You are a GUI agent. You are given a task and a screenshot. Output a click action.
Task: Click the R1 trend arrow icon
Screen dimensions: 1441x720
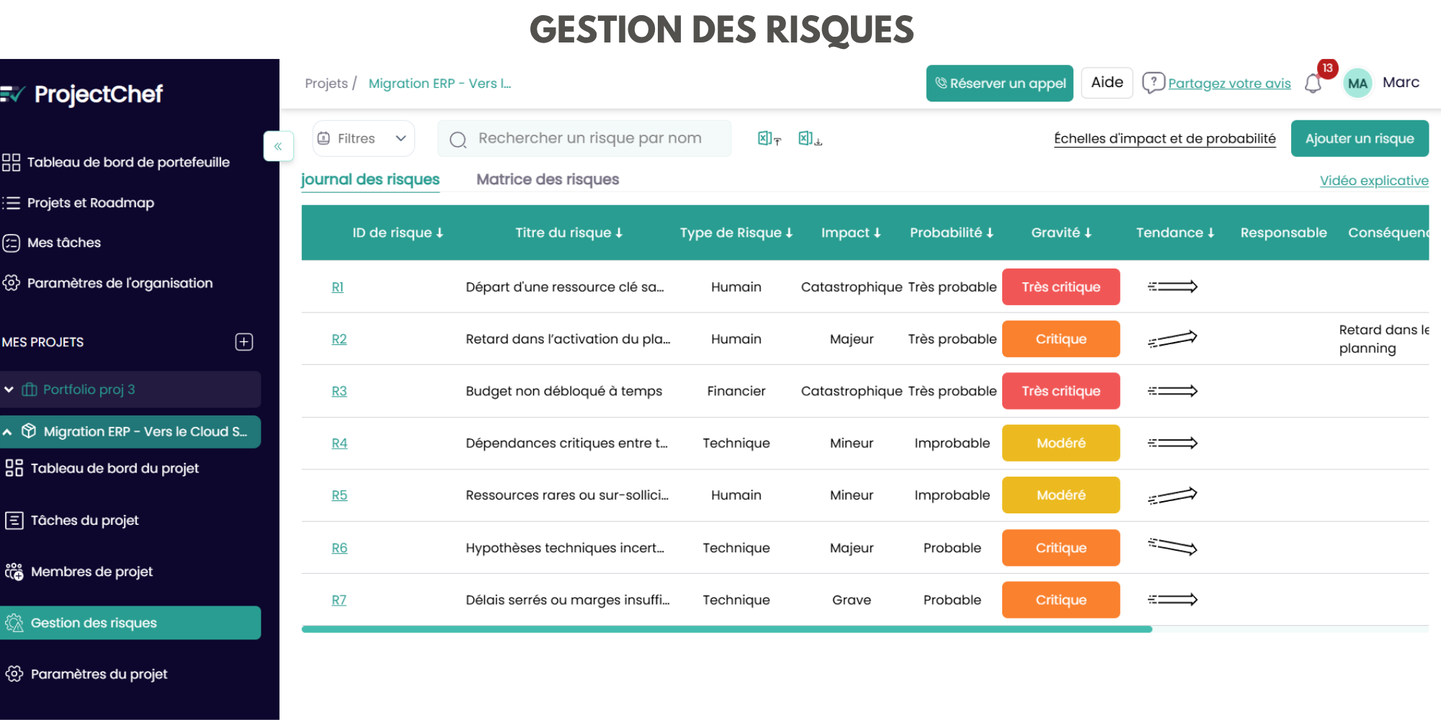(1172, 287)
